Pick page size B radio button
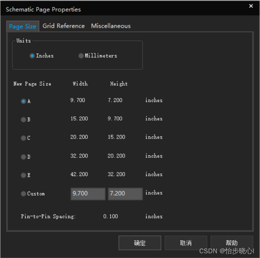 [x=24, y=119]
